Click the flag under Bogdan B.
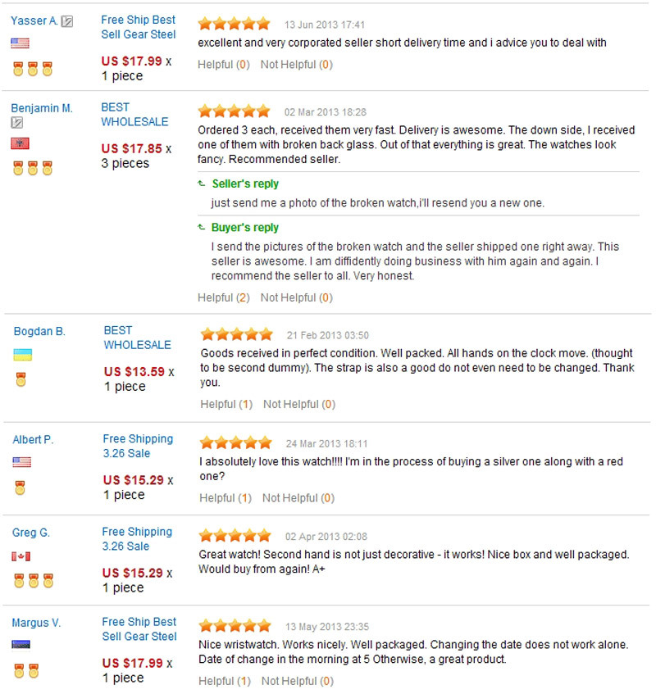 24,355
